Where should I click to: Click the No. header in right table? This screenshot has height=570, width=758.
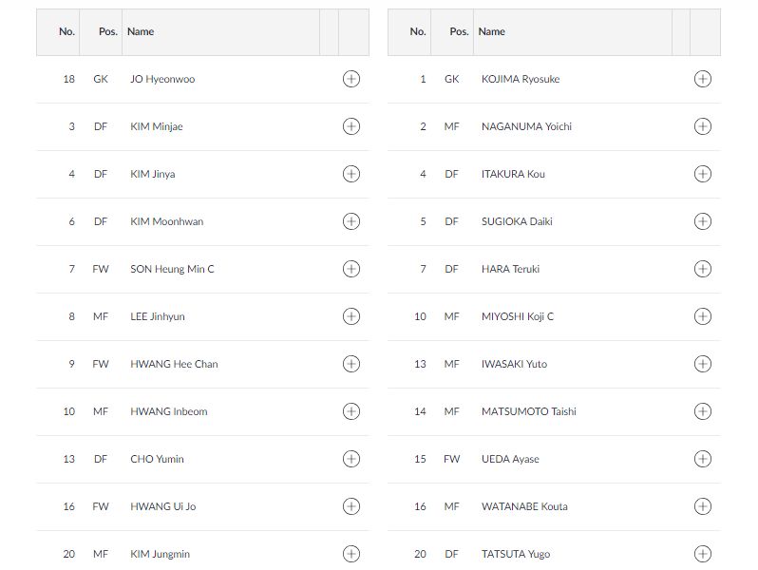point(418,31)
